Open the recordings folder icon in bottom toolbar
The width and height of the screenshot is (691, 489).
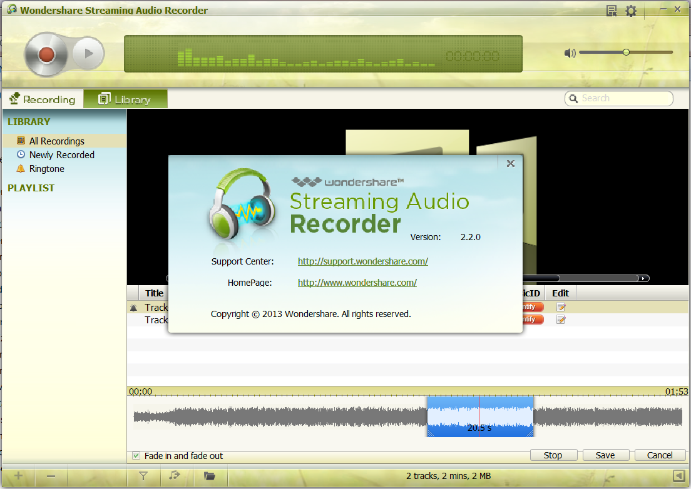pos(209,476)
